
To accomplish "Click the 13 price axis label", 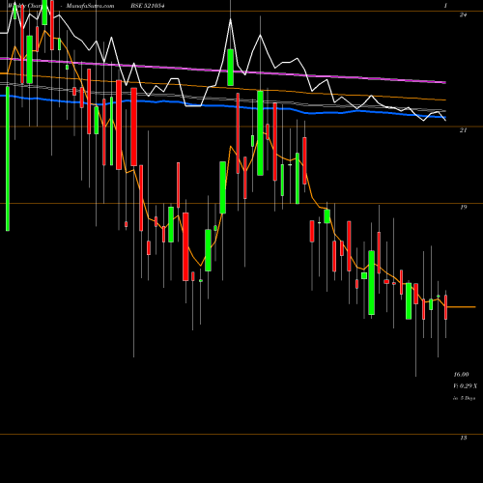I will point(463,438).
